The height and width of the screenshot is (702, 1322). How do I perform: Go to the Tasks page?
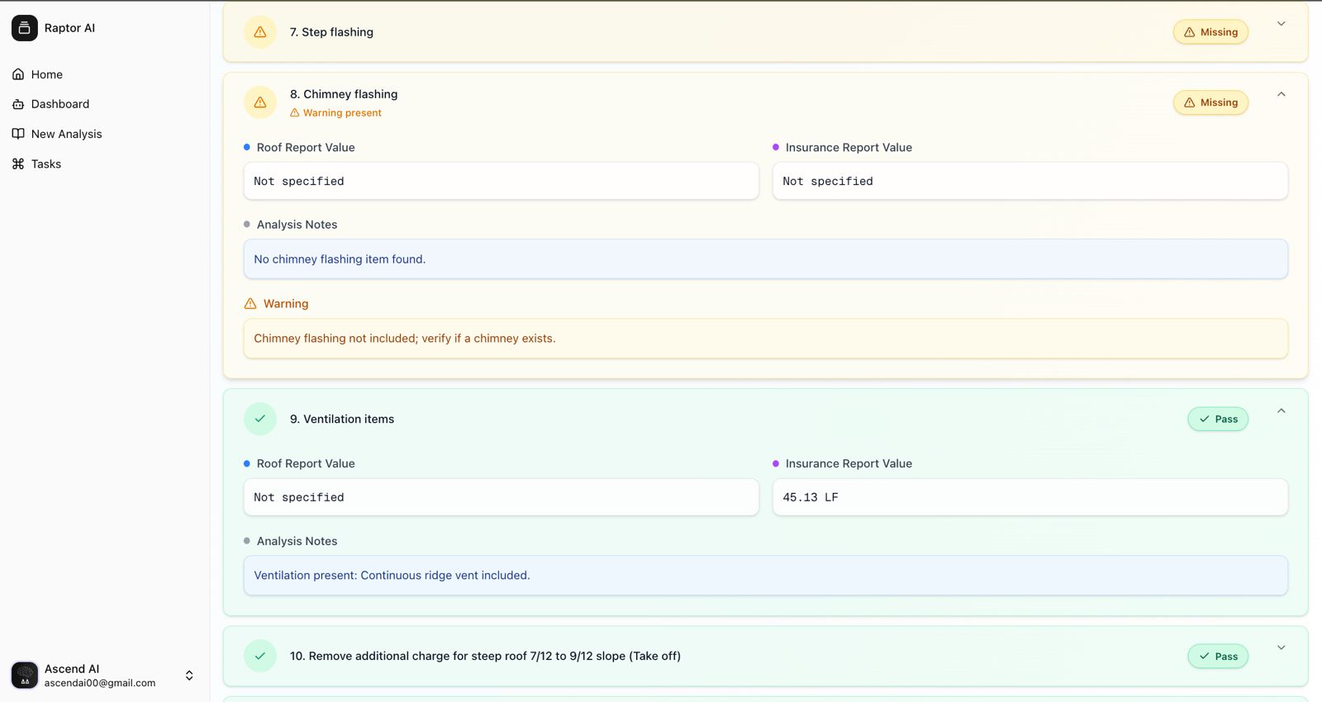point(46,164)
